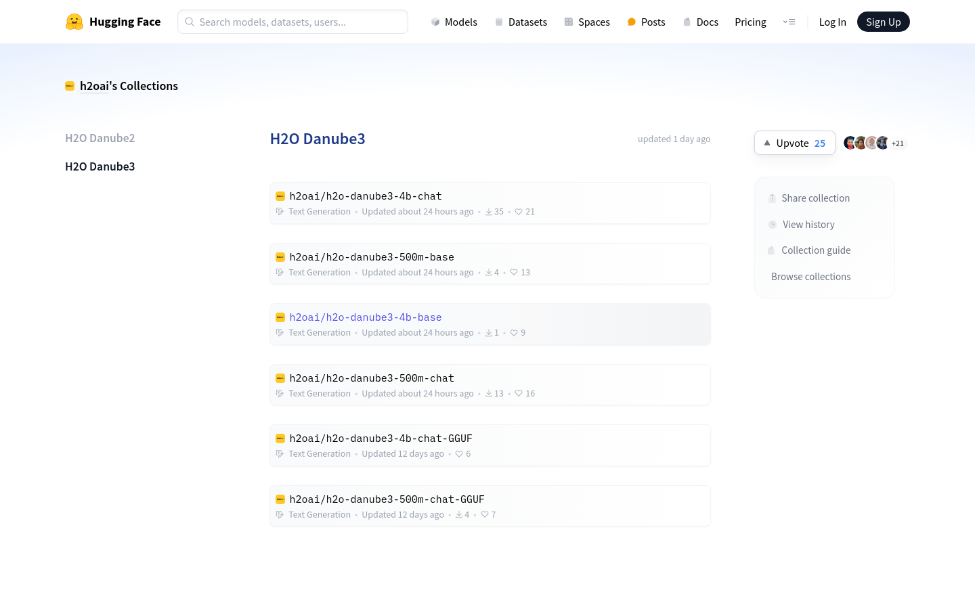Click the Log In link
The width and height of the screenshot is (975, 609).
832,22
